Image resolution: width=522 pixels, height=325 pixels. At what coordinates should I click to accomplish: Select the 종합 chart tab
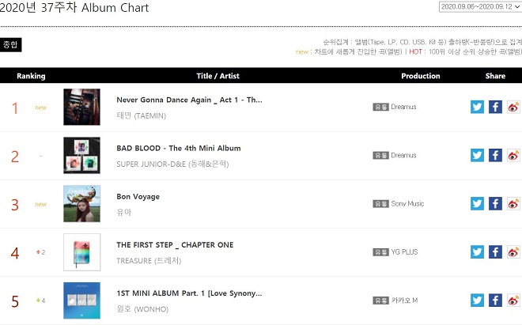pos(10,44)
